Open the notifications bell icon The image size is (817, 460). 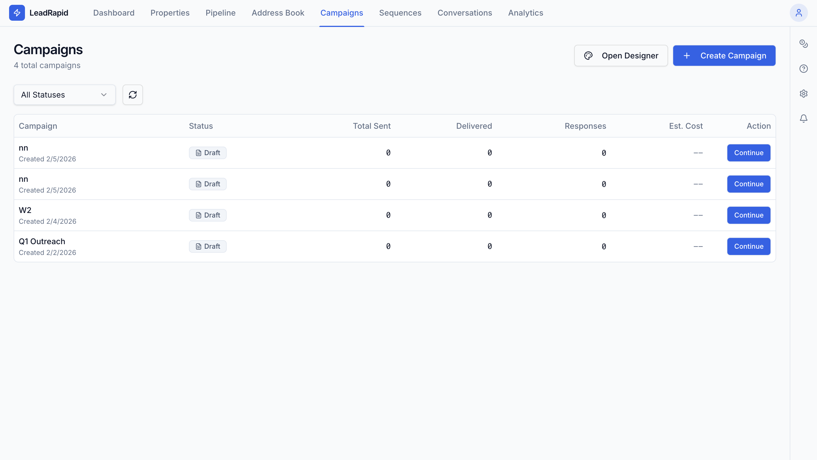pyautogui.click(x=803, y=119)
